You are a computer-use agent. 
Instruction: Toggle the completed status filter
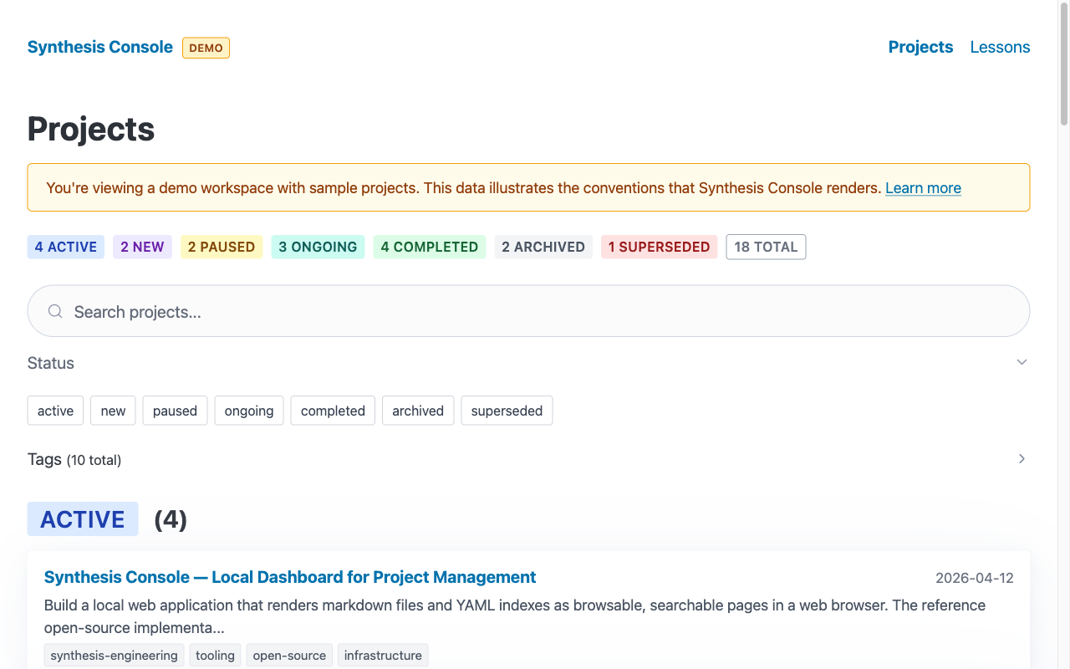point(333,411)
